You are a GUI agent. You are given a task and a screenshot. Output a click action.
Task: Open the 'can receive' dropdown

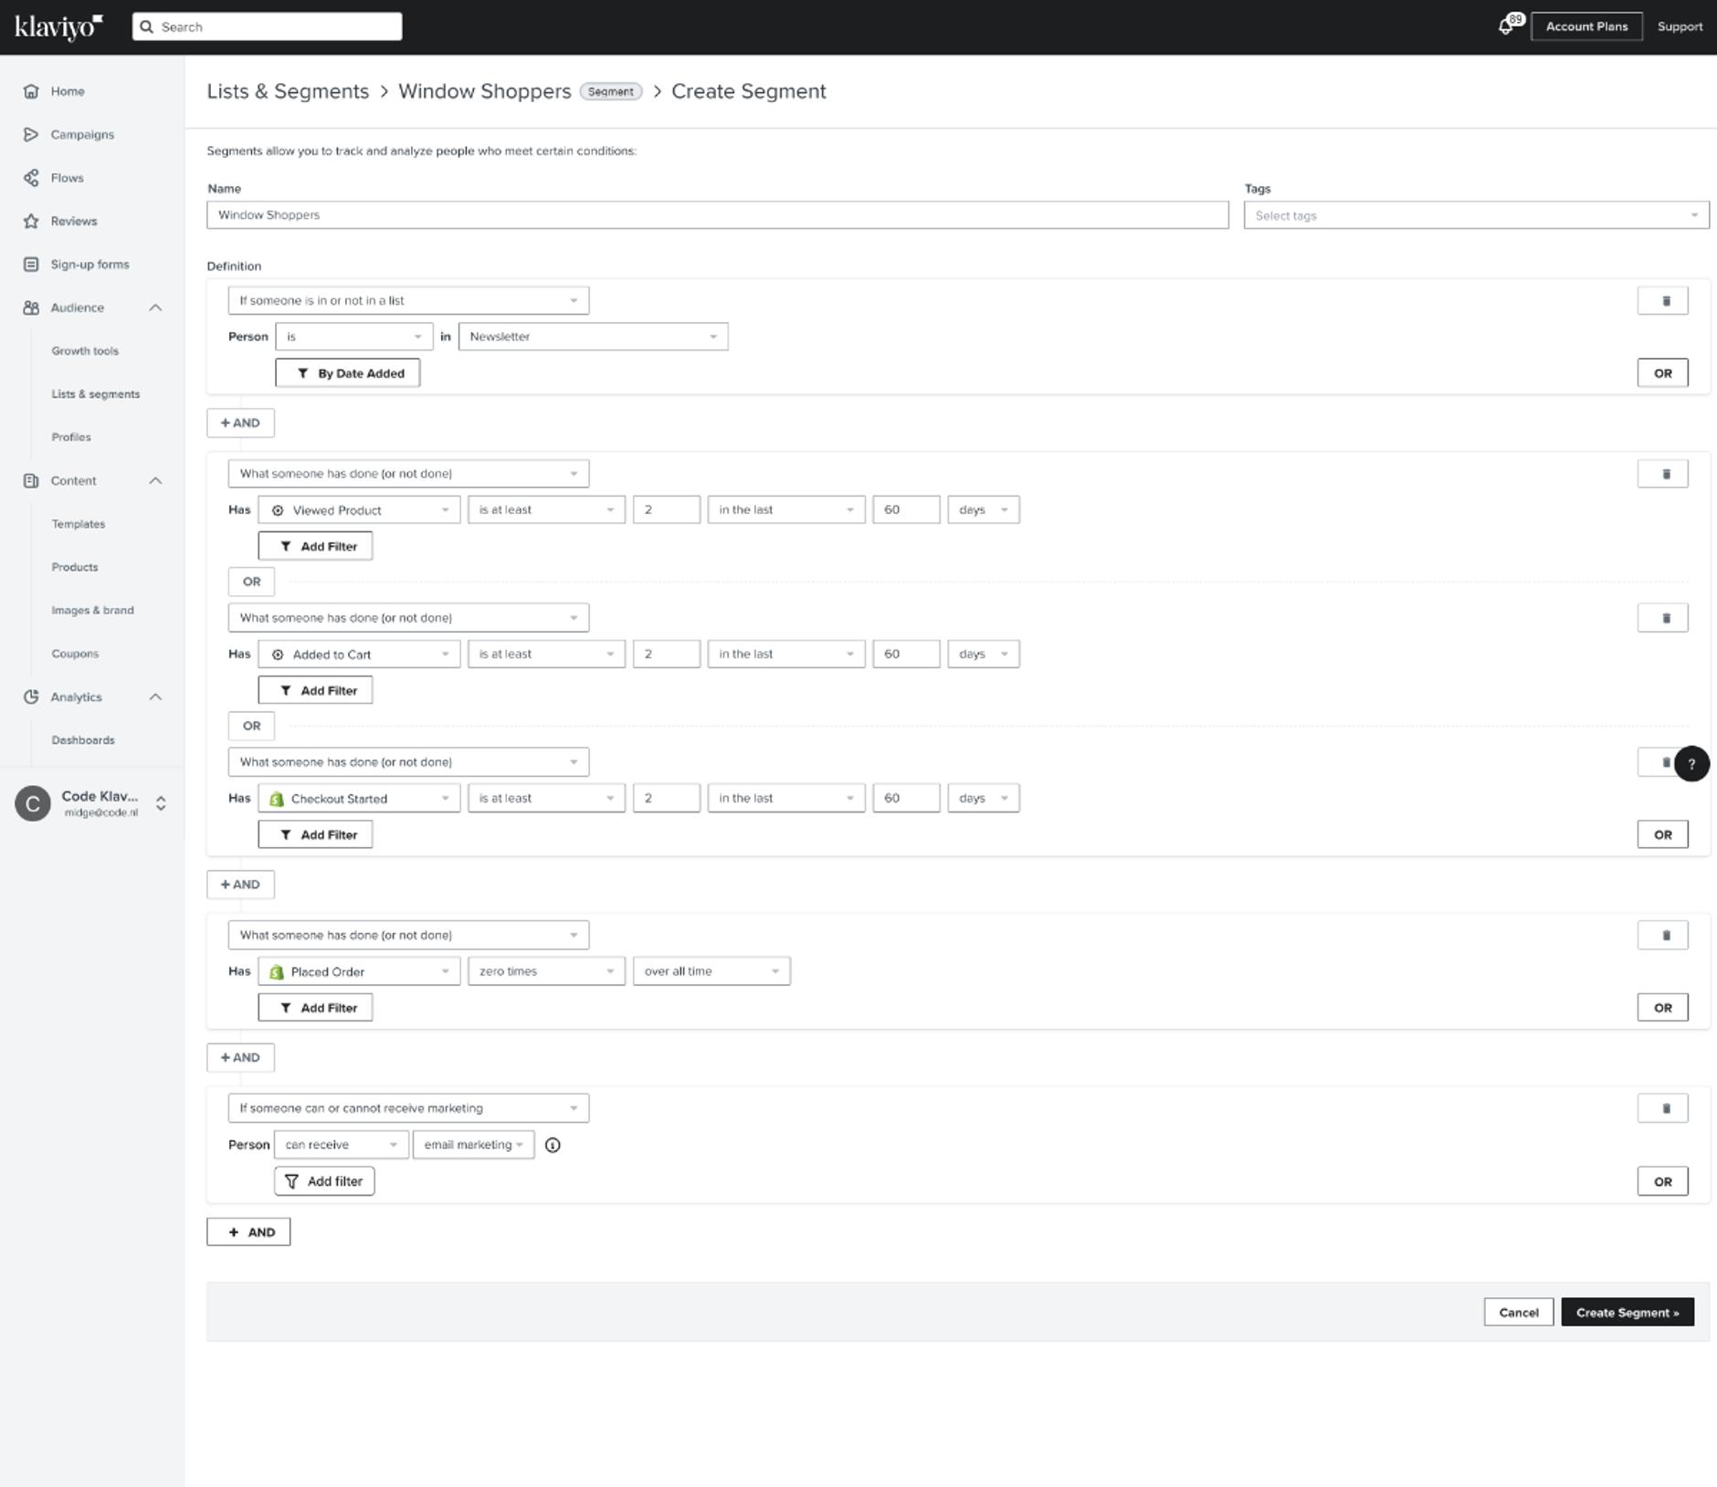[x=342, y=1145]
